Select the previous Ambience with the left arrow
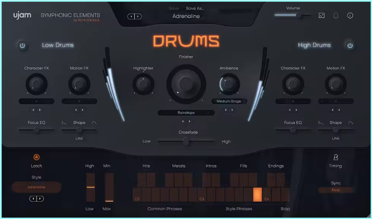 (x=226, y=110)
